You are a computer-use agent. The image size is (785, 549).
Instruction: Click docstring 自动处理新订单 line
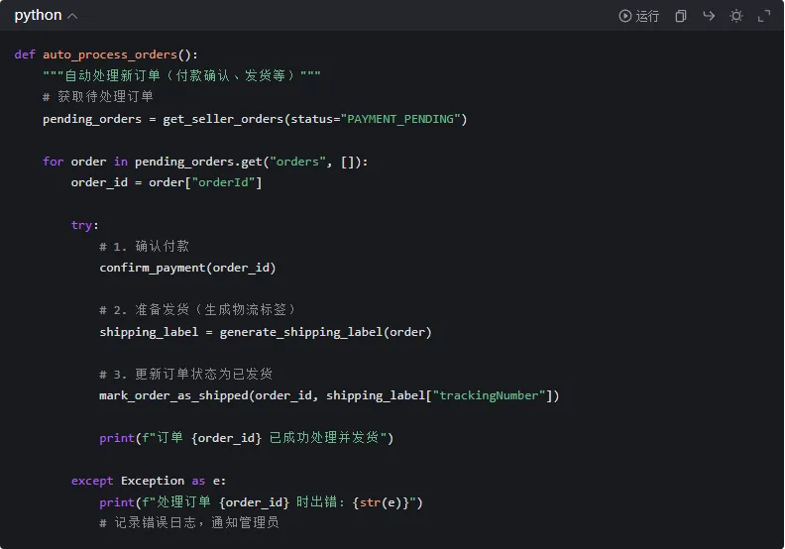pyautogui.click(x=181, y=75)
